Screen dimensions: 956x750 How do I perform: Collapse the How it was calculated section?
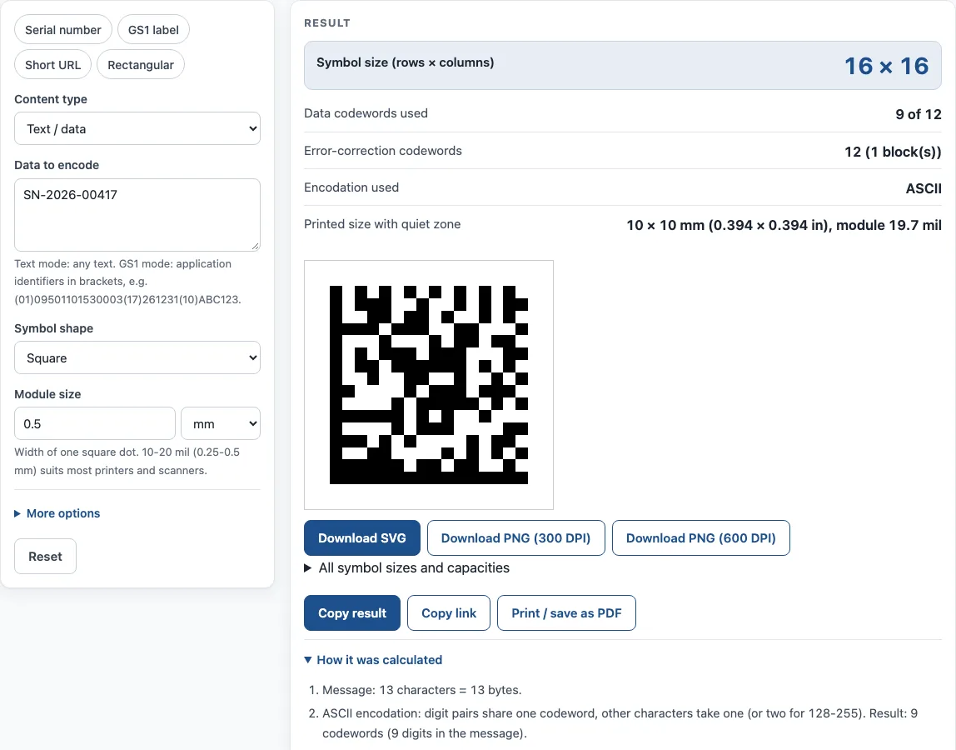[x=373, y=660]
